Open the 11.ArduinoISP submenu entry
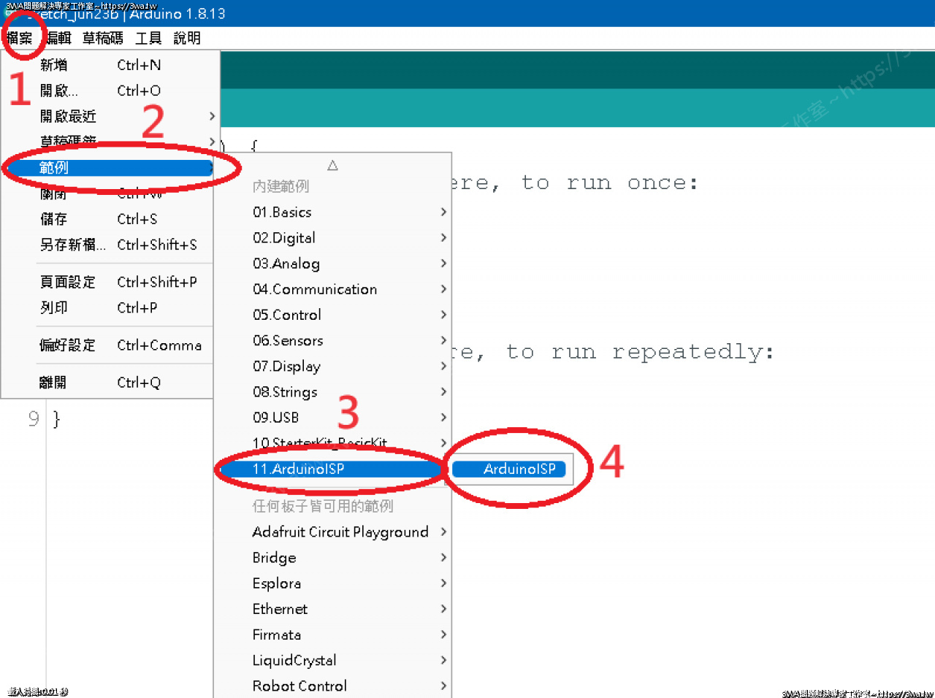Screen dimensions: 935x698 point(299,469)
